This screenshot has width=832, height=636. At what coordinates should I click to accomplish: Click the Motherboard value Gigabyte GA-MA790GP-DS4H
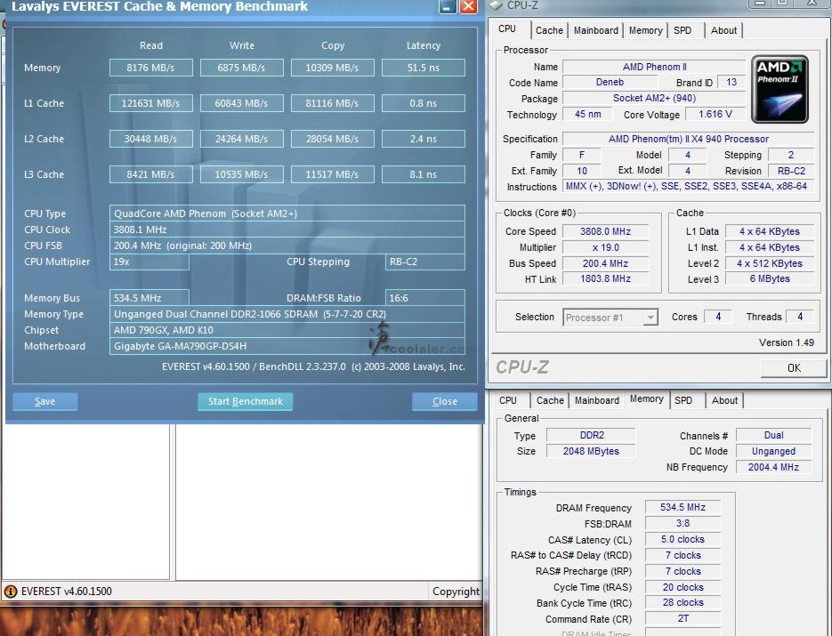pos(287,346)
